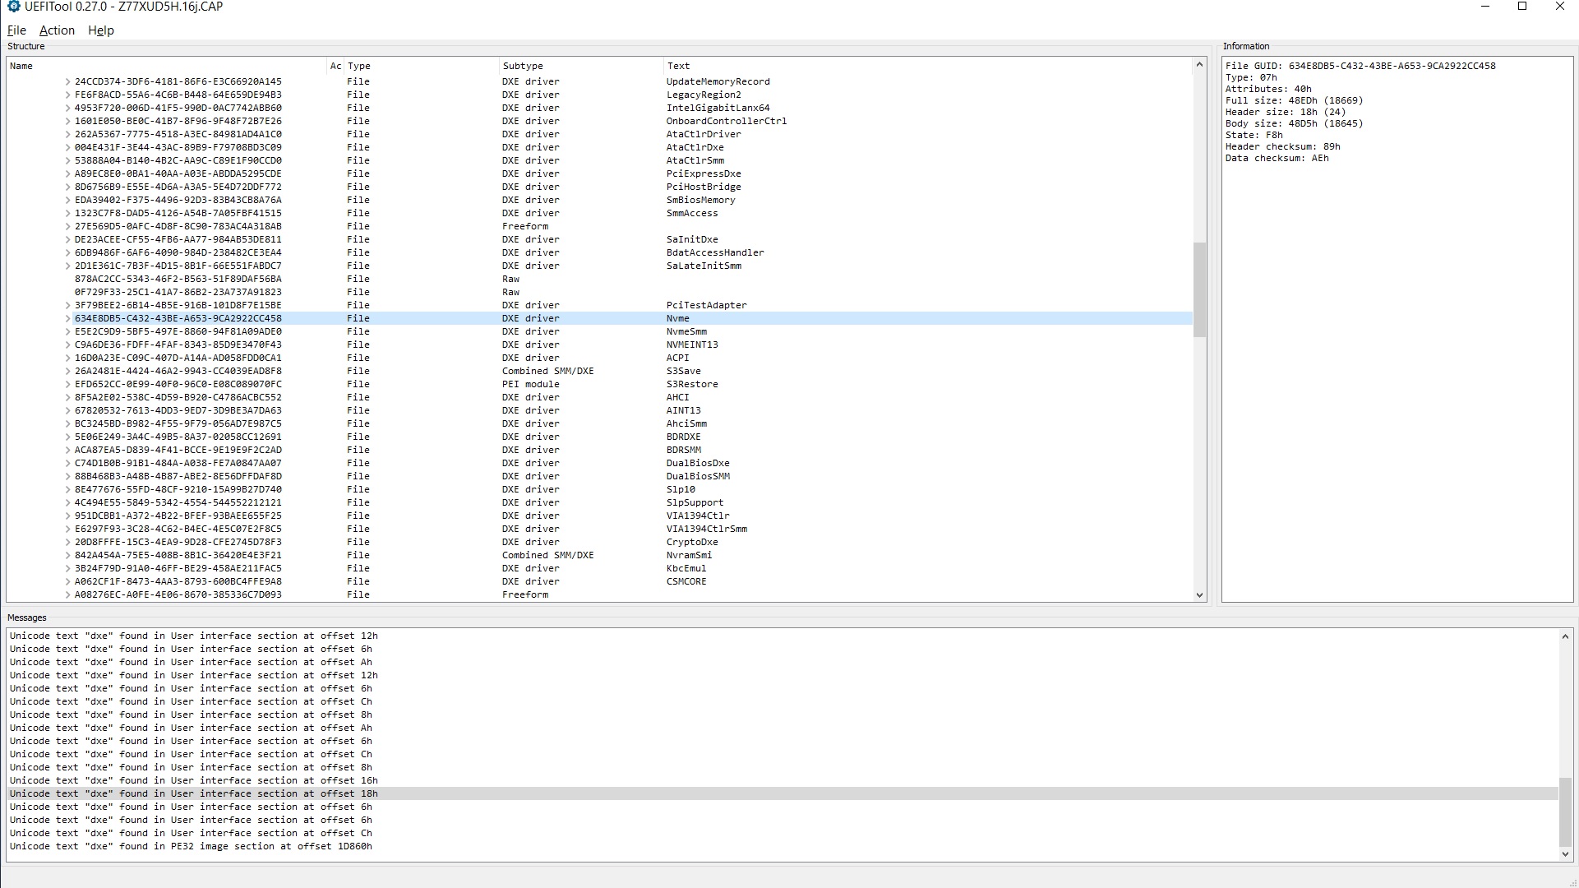The height and width of the screenshot is (888, 1579).
Task: Open the File menu
Action: click(x=16, y=30)
